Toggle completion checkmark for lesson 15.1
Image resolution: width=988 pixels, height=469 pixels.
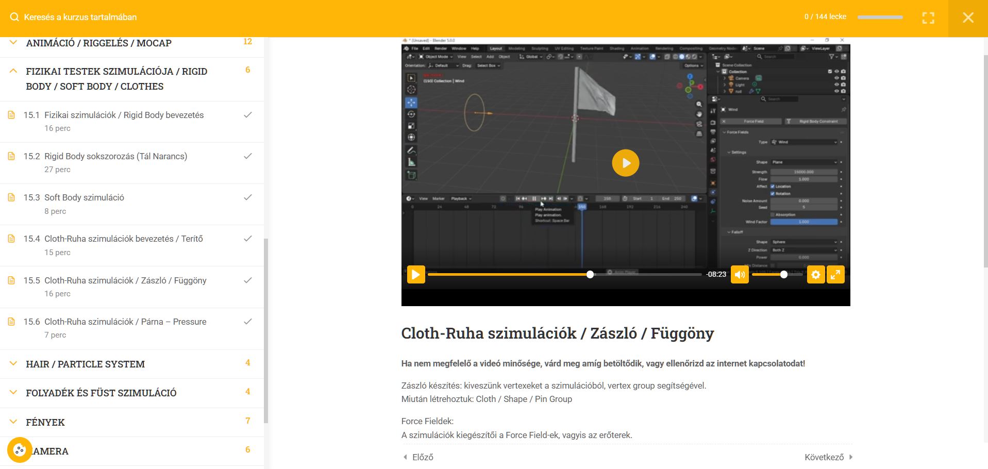click(248, 115)
